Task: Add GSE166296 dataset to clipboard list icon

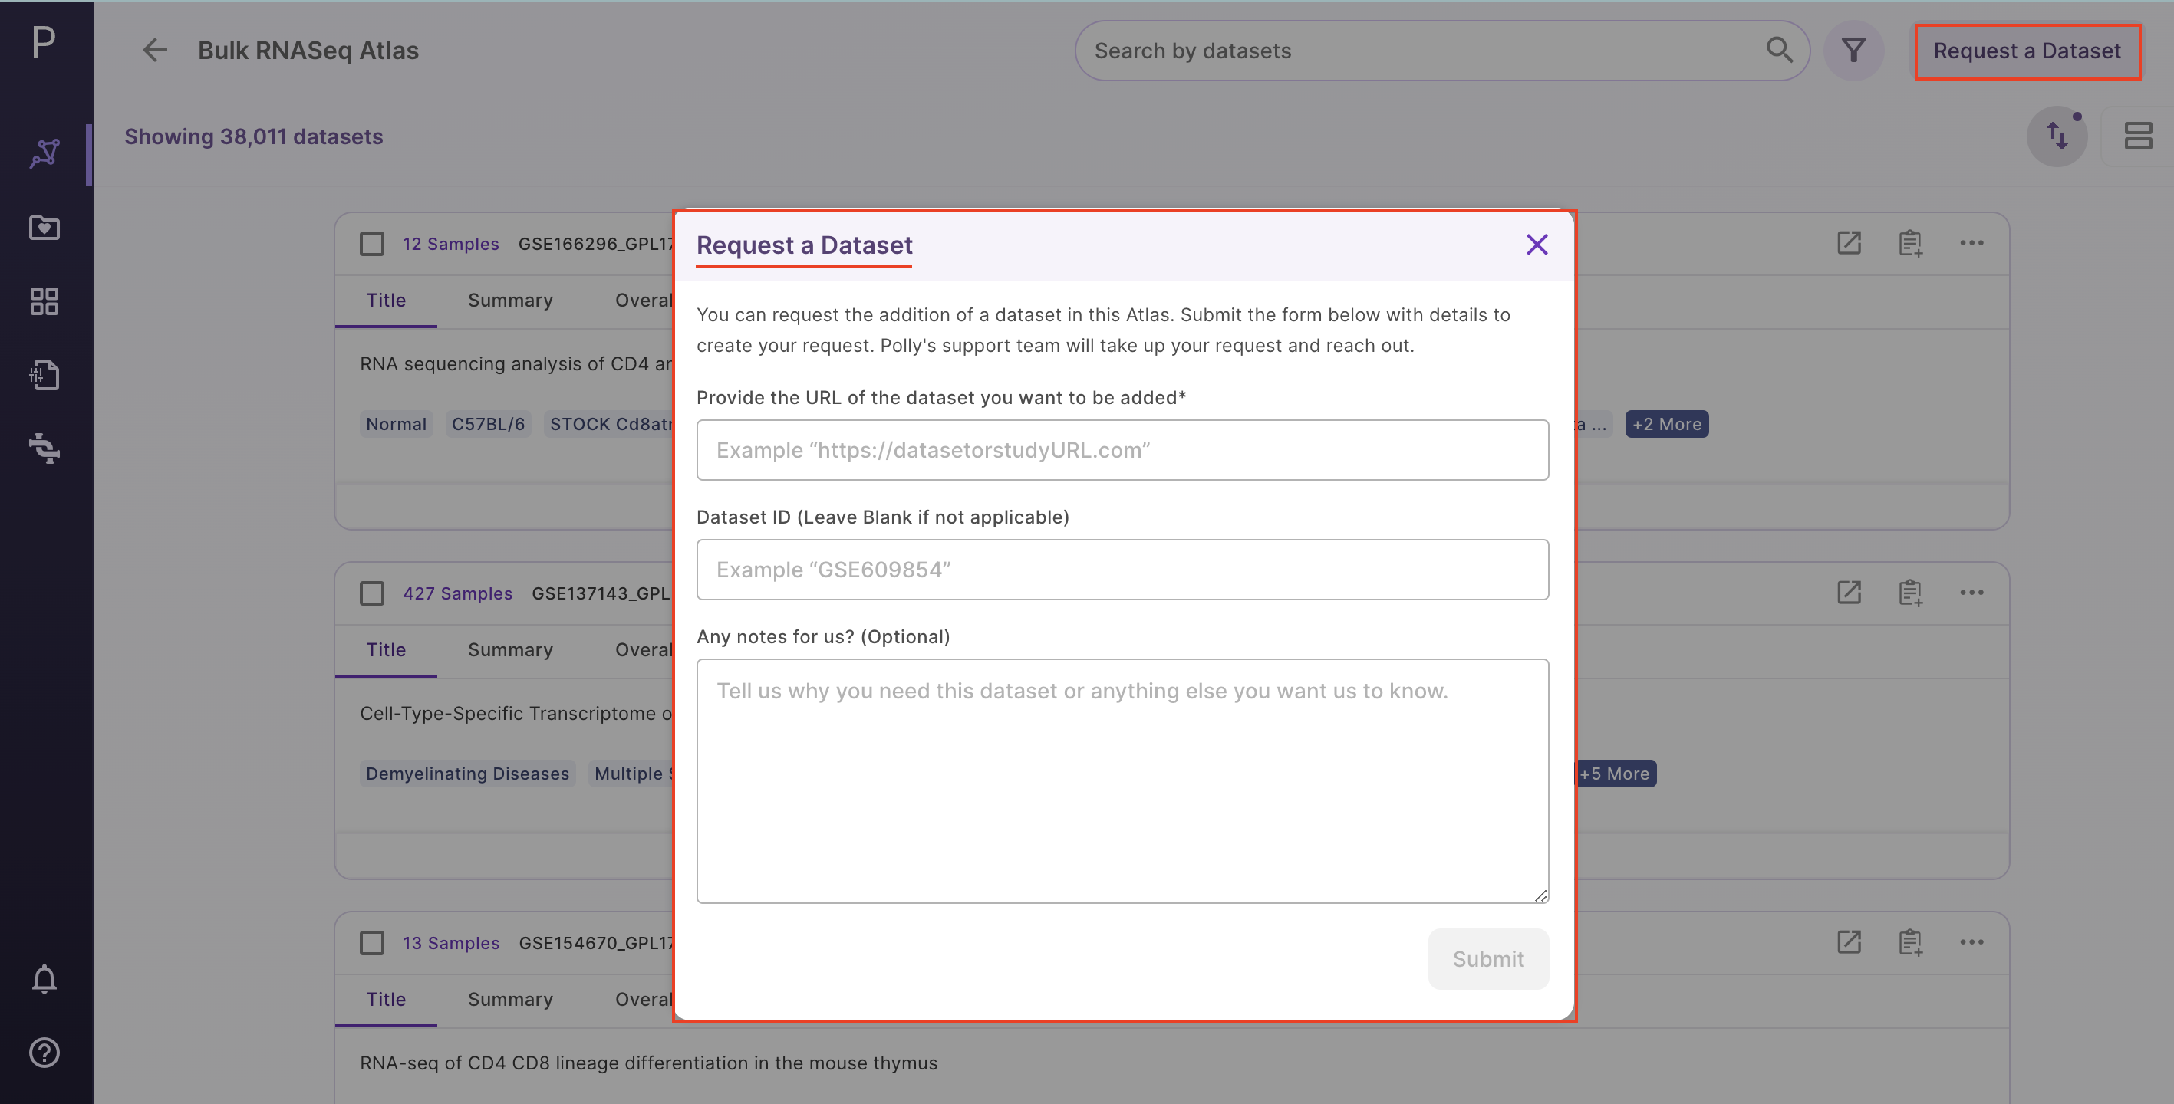Action: (x=1911, y=243)
